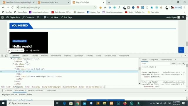Add a new style rule with the plus icon
The height and width of the screenshot is (106, 188).
183,63
